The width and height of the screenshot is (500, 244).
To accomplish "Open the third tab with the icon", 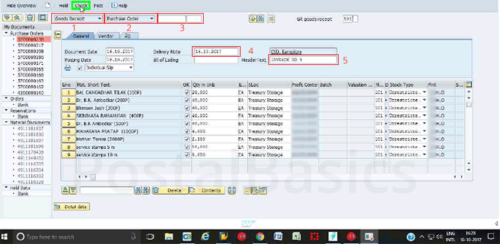I will (128, 36).
